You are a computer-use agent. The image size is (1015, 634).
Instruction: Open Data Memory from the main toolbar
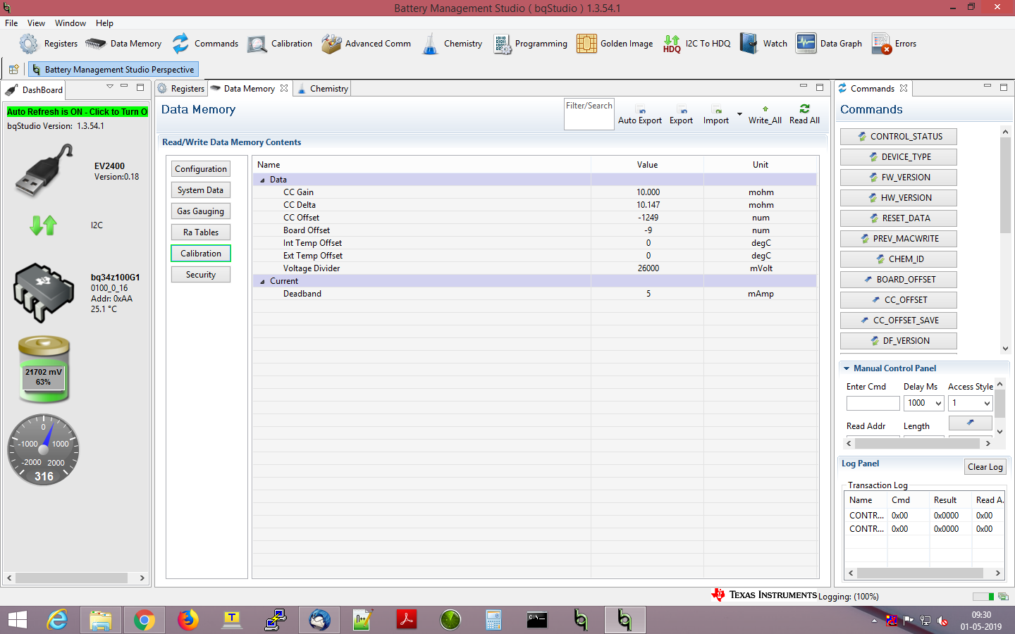pyautogui.click(x=123, y=44)
